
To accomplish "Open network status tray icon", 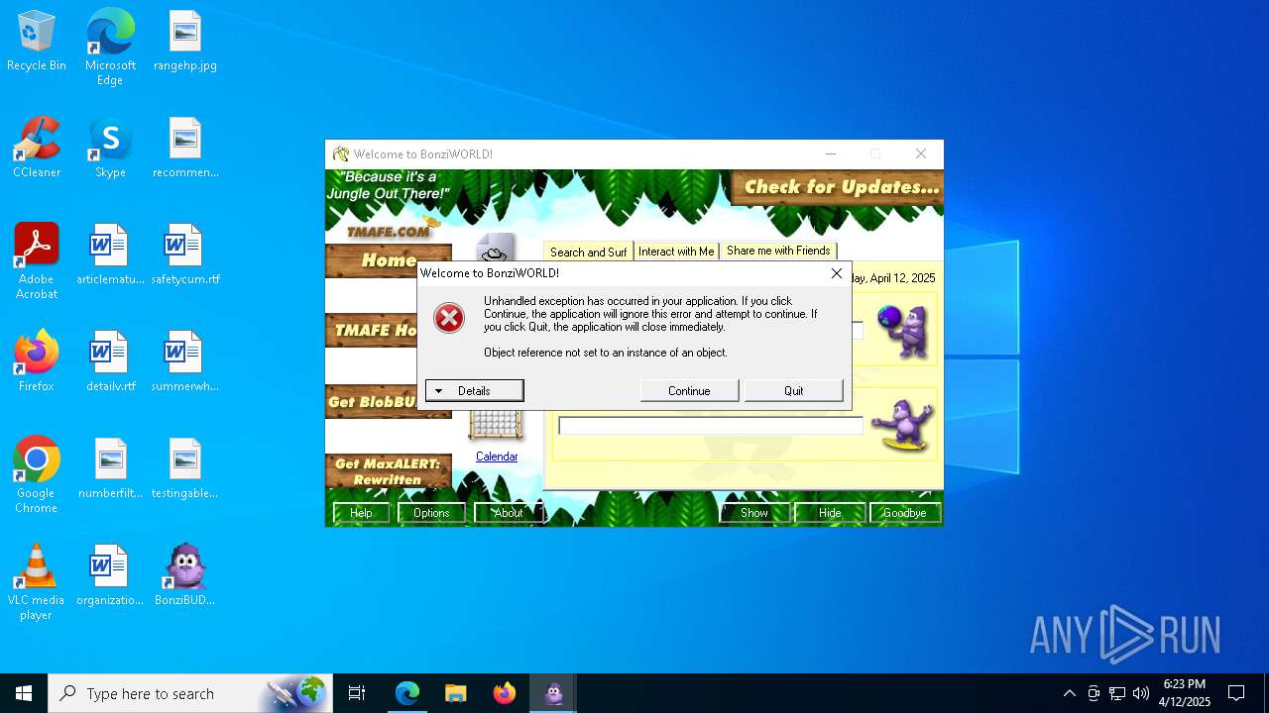I will point(1117,693).
